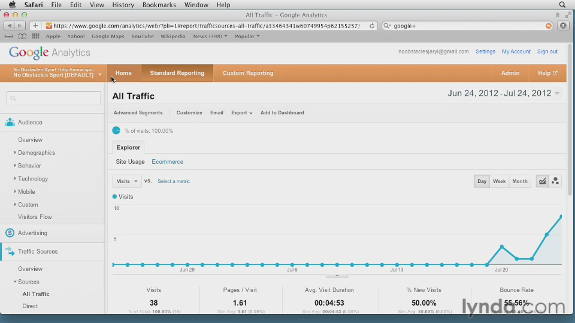Click the Traffic Sources arrows icon

[x=10, y=251]
